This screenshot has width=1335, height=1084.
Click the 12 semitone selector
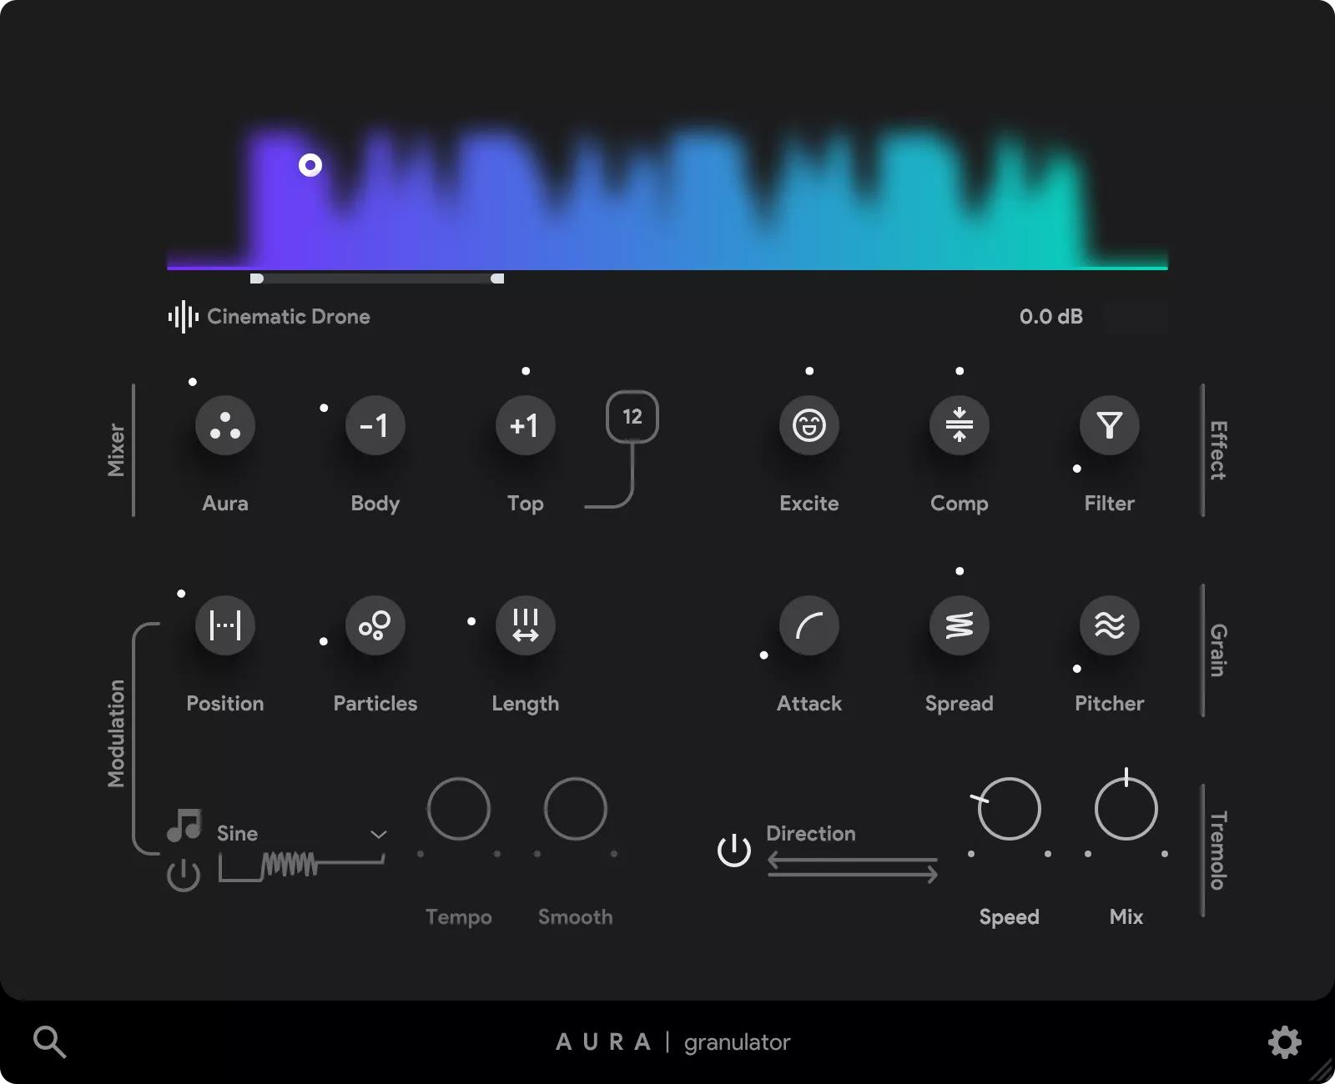[x=632, y=418]
